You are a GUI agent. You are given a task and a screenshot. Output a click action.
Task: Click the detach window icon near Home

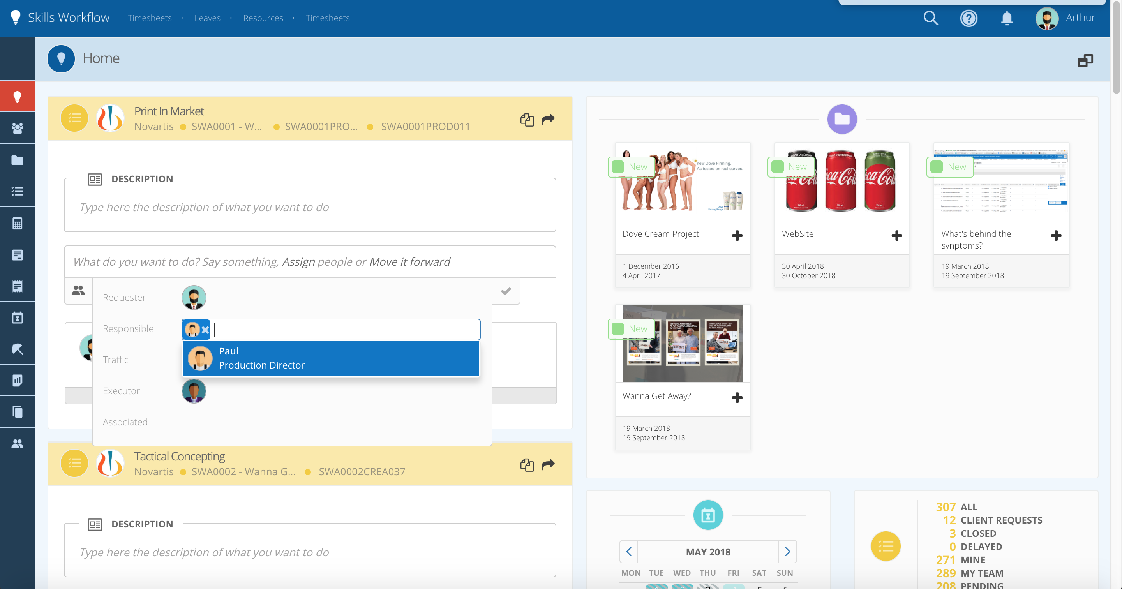click(1085, 60)
